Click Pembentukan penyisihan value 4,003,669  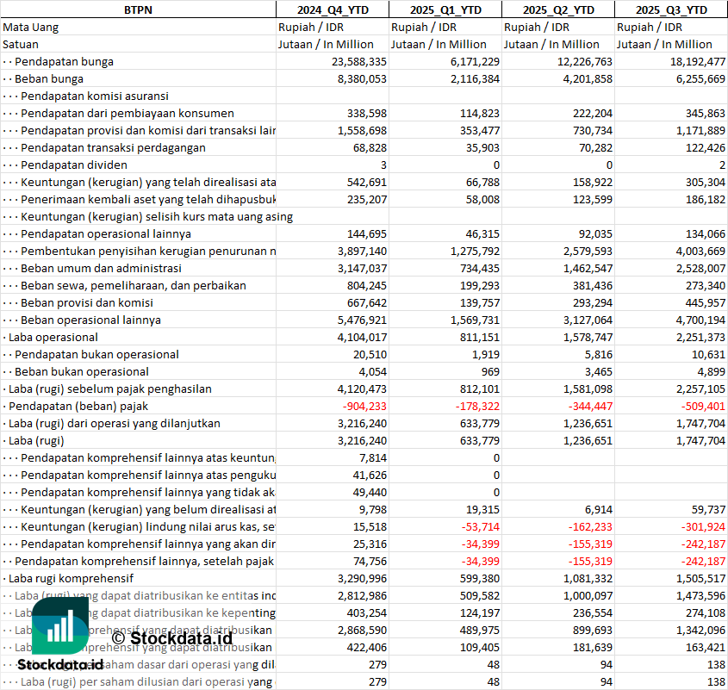(700, 252)
